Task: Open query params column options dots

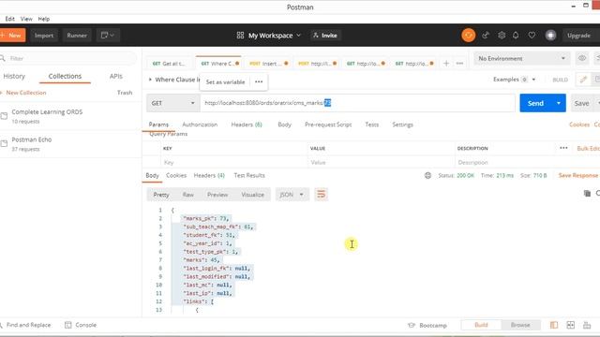Action: 563,148
